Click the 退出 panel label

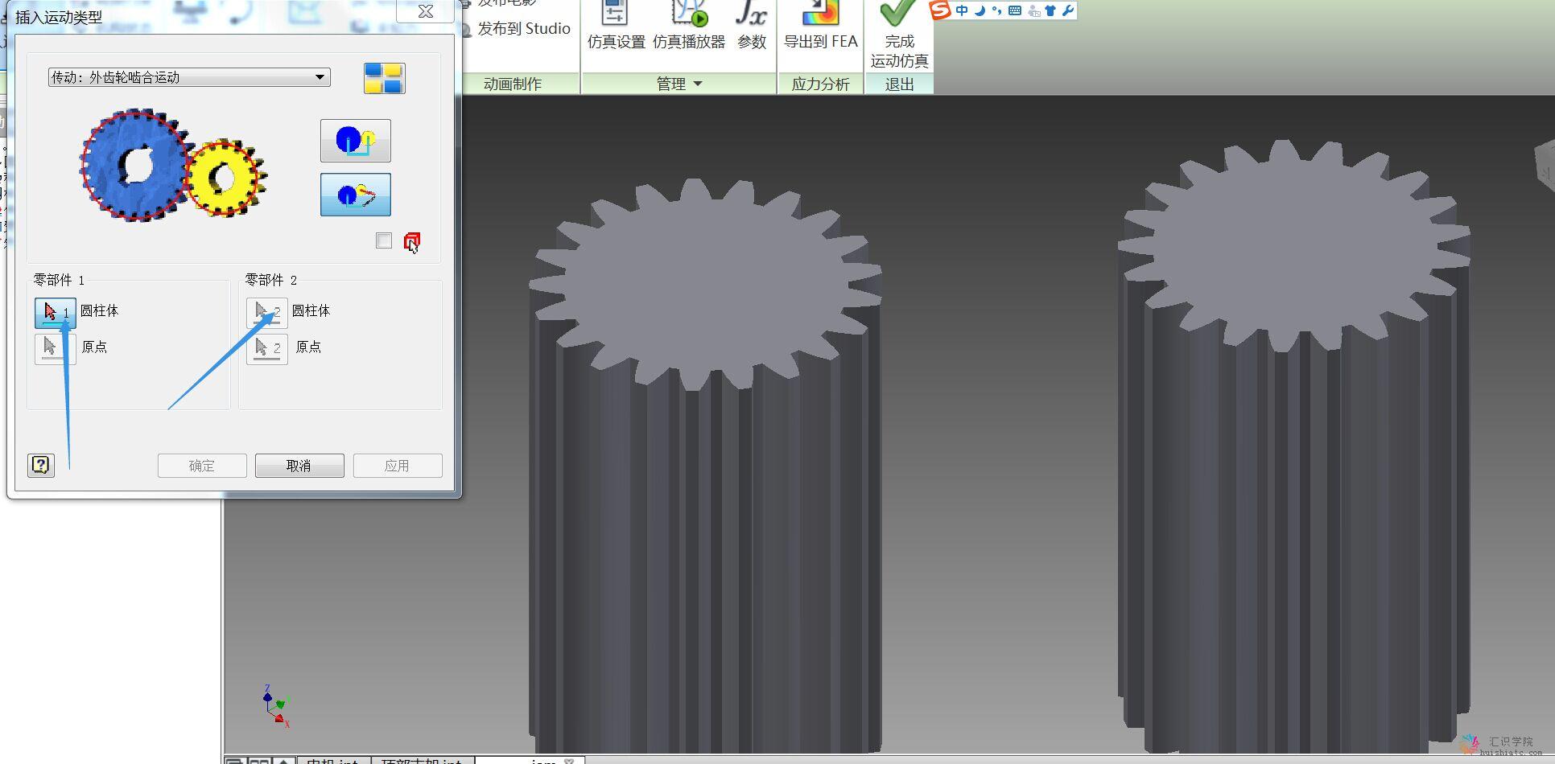899,84
